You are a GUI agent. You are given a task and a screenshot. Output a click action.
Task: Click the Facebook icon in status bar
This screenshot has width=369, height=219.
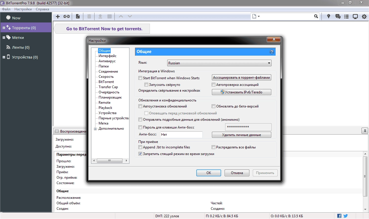click(339, 216)
